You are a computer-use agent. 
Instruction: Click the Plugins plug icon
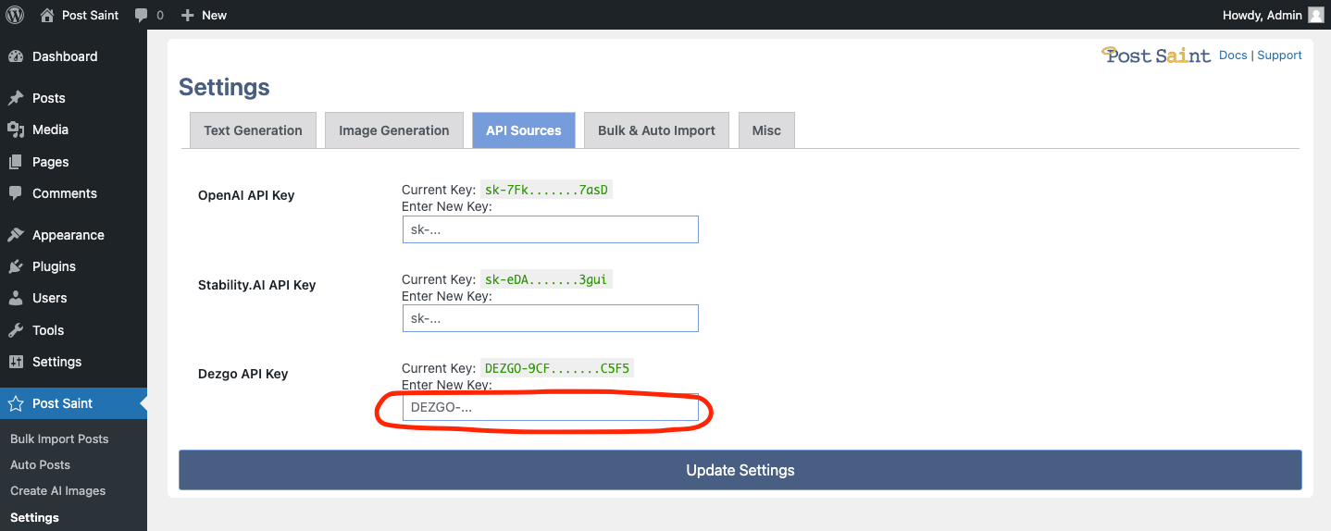pyautogui.click(x=16, y=266)
